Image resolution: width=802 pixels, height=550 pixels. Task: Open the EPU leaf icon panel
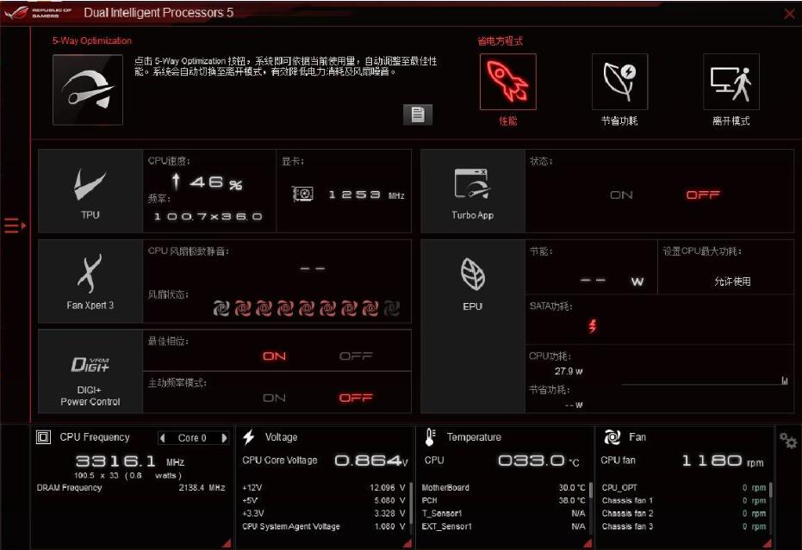[472, 281]
